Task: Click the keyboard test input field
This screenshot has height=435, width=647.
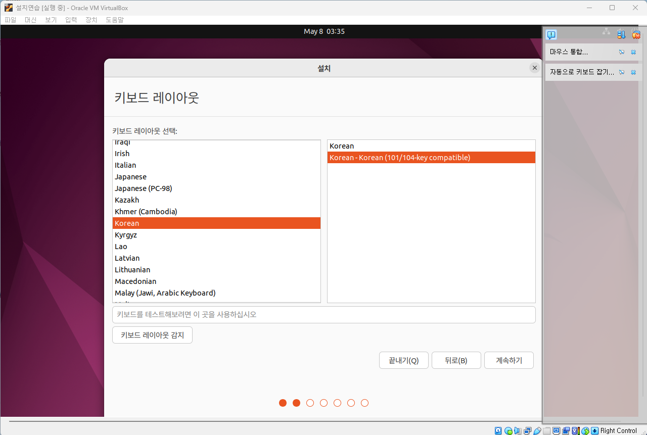Action: [x=323, y=314]
